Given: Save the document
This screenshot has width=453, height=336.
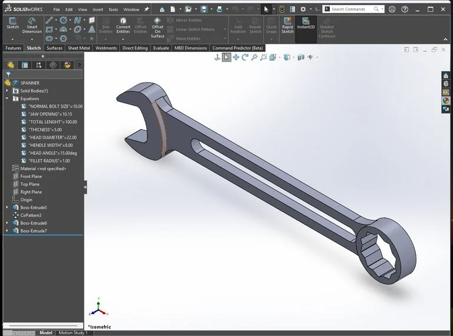Looking at the screenshot, I should click(x=204, y=9).
